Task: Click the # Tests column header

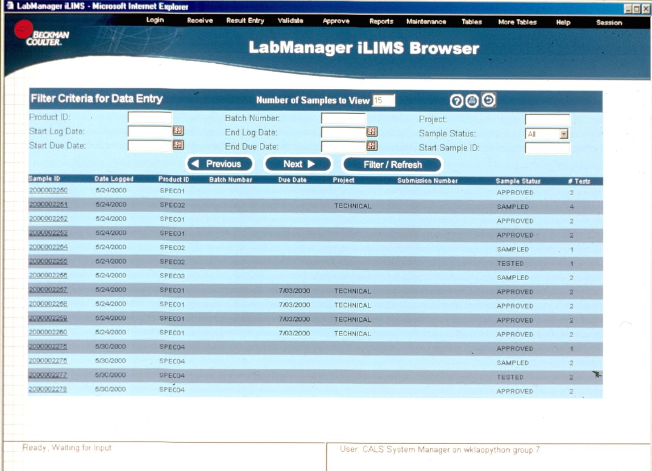Action: point(579,181)
